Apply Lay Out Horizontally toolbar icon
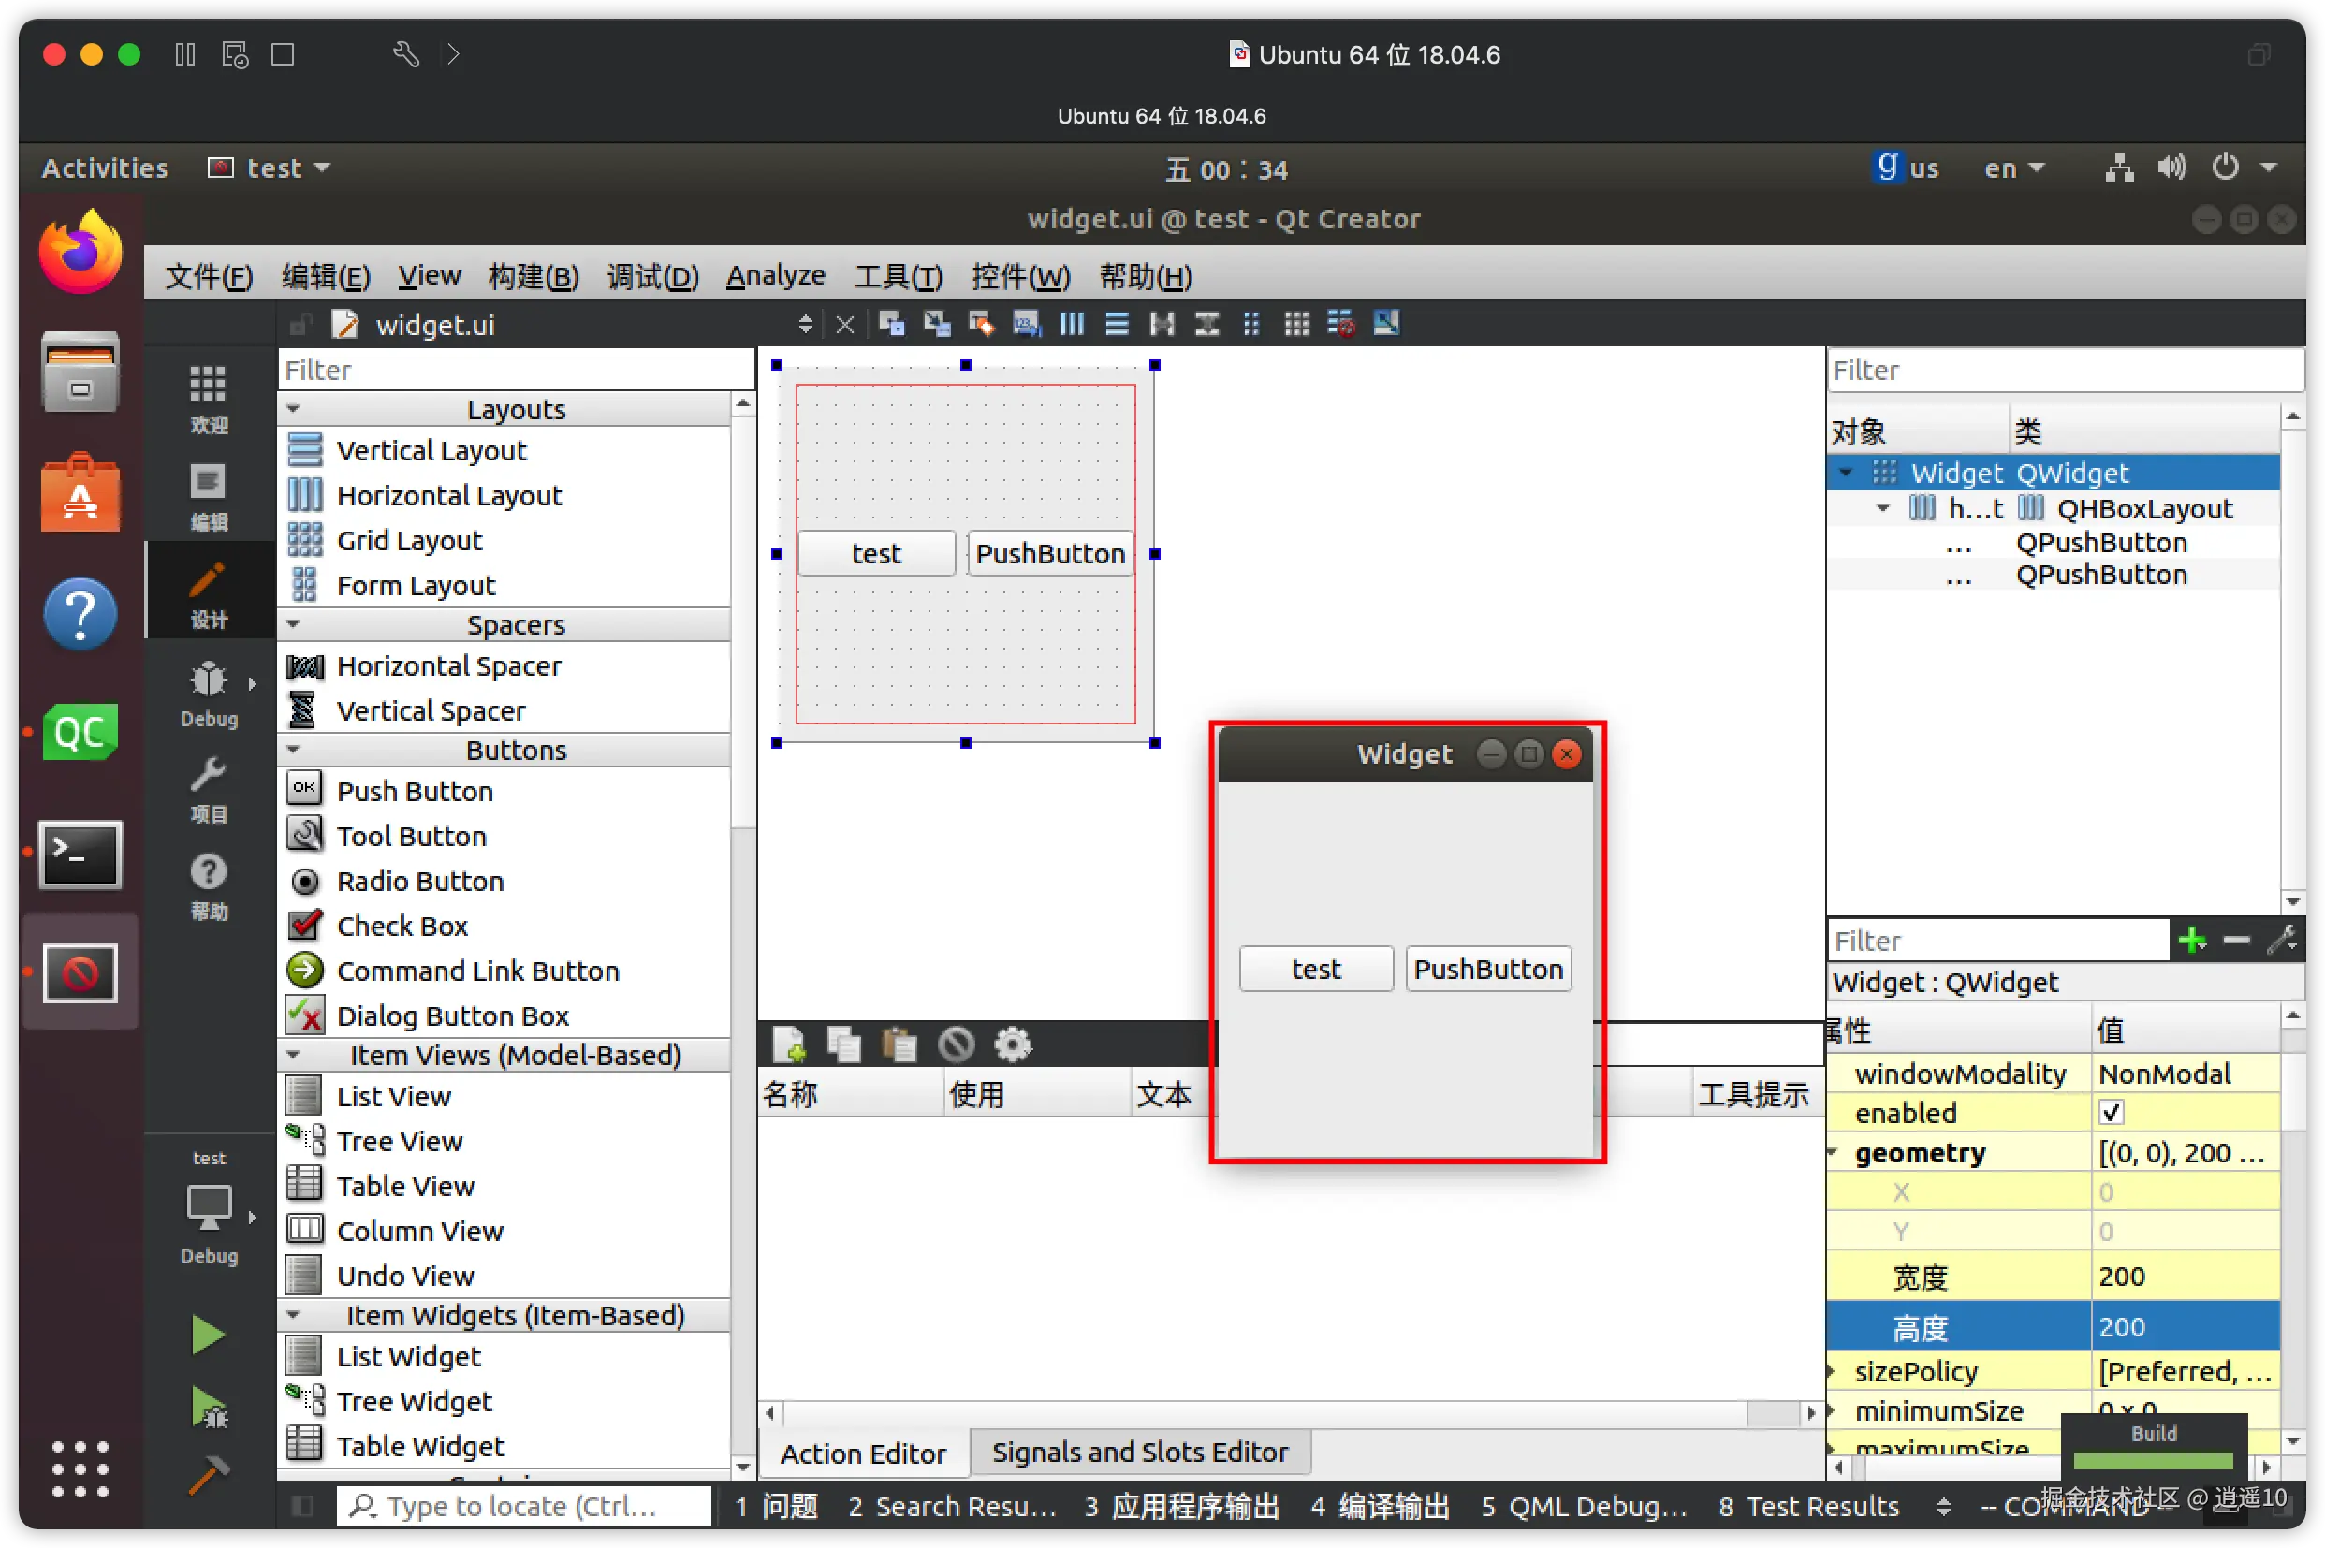2325x1548 pixels. click(1072, 324)
